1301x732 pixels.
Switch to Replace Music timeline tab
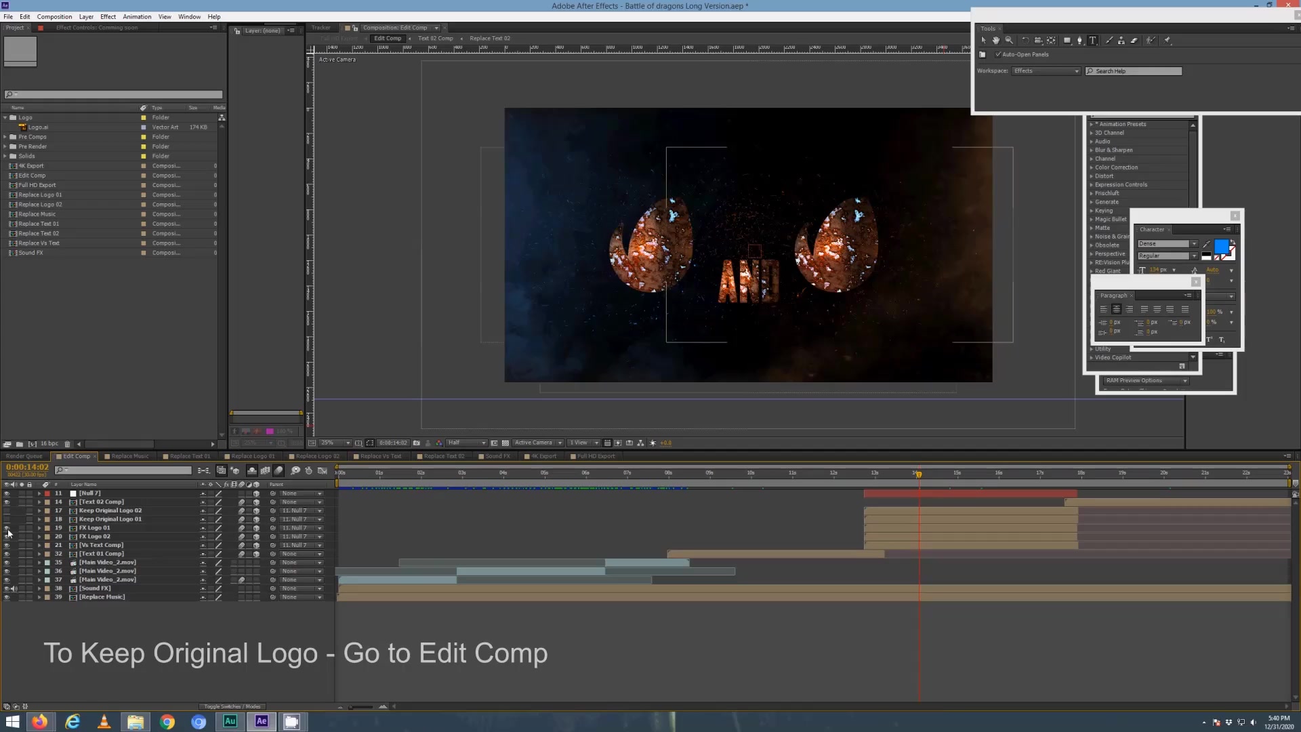pyautogui.click(x=129, y=457)
